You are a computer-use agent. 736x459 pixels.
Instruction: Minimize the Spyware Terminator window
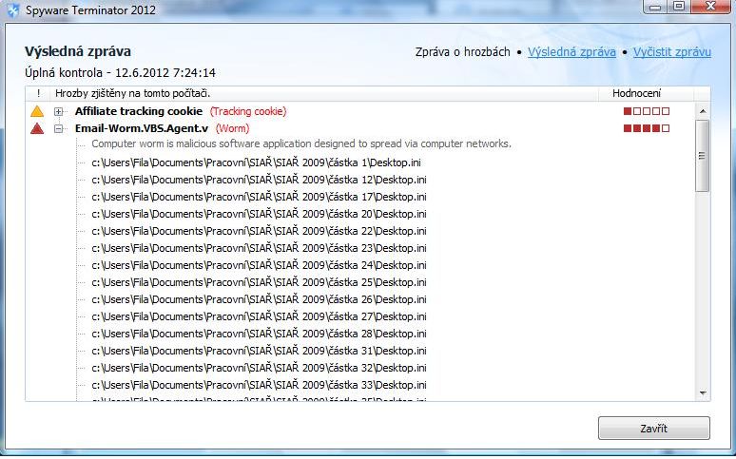tap(656, 7)
